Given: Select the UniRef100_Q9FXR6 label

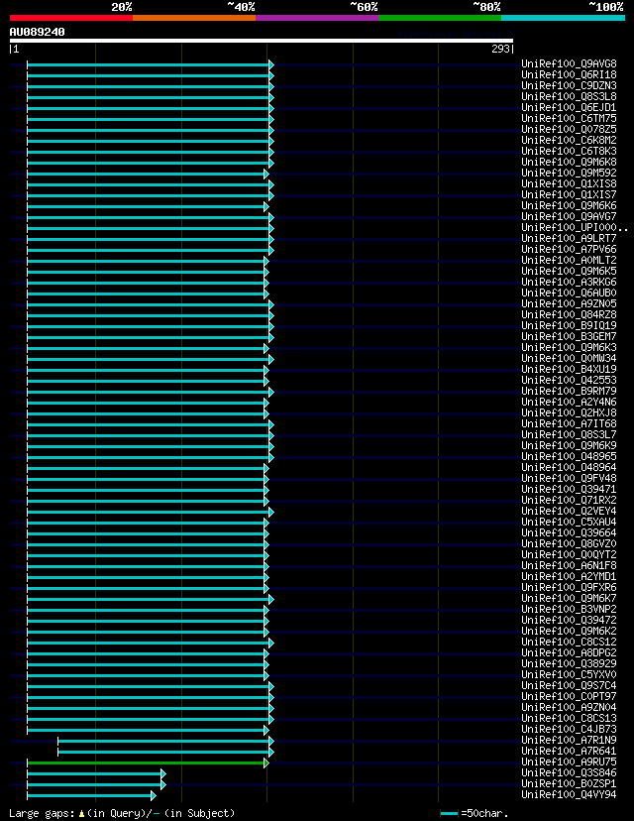Looking at the screenshot, I should tap(570, 587).
